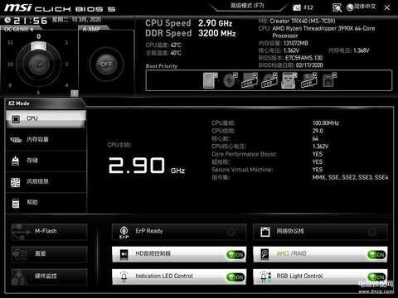Switch to 高级模式 (F7) advanced mode
The height and width of the screenshot is (298, 398).
(x=247, y=6)
